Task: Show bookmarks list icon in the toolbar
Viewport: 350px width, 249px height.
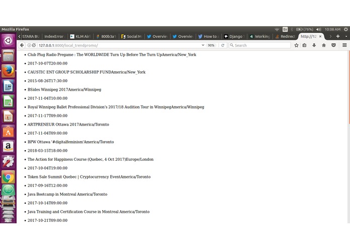Action: (305, 45)
